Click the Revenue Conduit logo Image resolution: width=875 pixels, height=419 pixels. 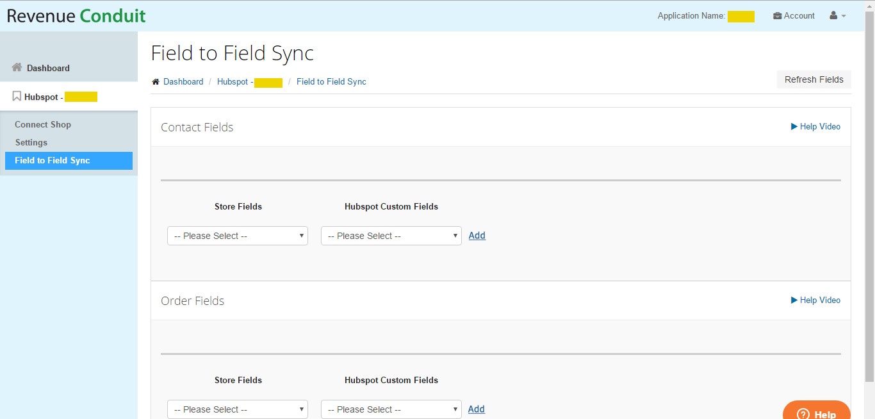tap(75, 15)
